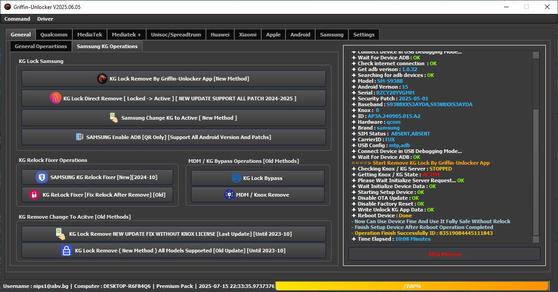The height and width of the screenshot is (292, 558).
Task: Click the hand-tap icon on Samsung Change KG to Active
Action: (x=114, y=118)
